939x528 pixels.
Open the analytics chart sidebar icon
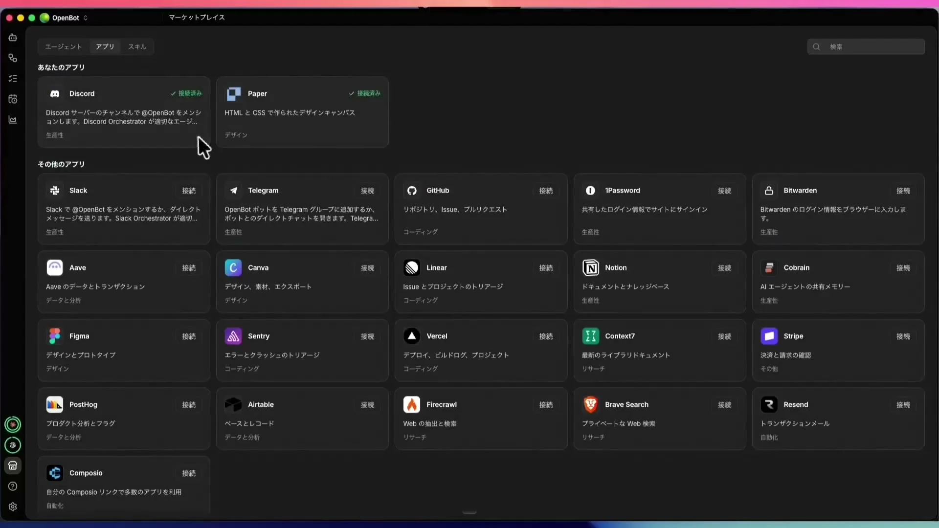coord(13,120)
